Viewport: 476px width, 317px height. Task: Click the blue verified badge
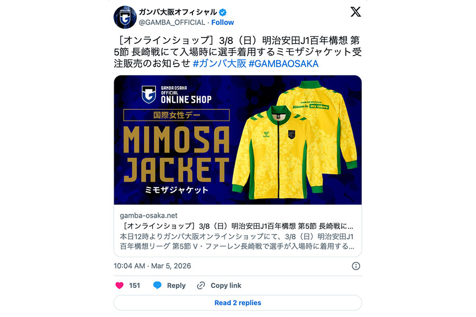click(x=223, y=13)
